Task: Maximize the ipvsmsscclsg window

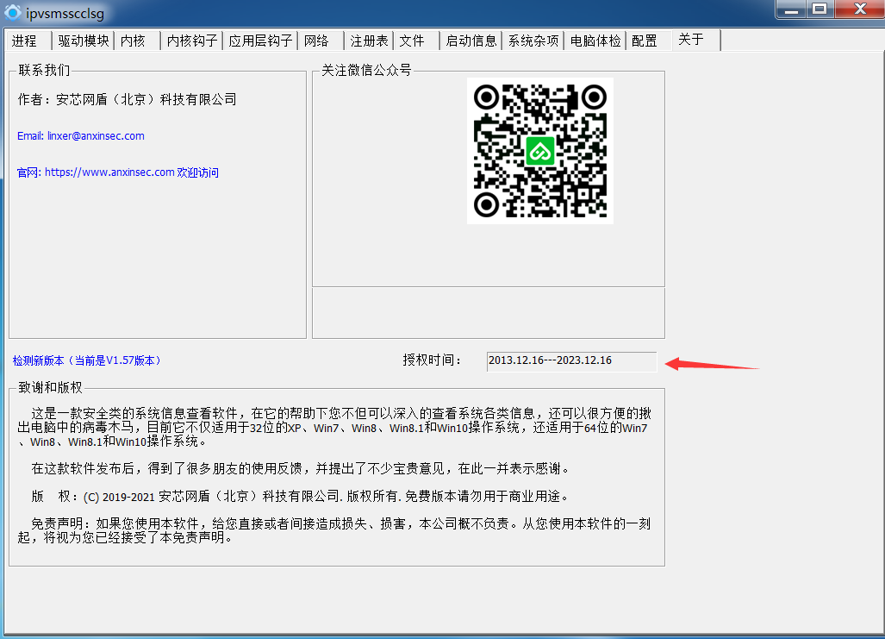Action: [x=820, y=9]
